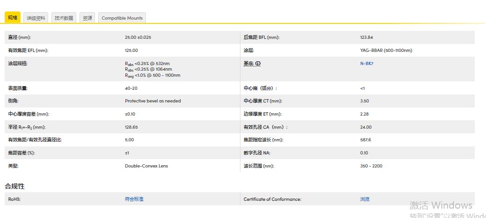Open the 资源 tab

tap(87, 18)
